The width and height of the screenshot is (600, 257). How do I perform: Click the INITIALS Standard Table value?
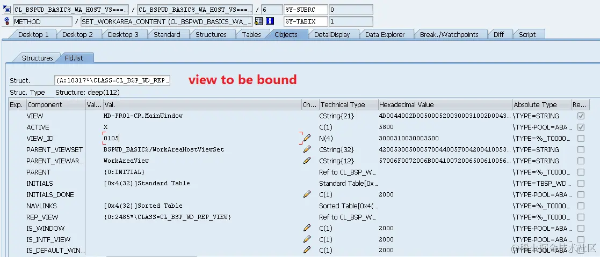pyautogui.click(x=147, y=183)
